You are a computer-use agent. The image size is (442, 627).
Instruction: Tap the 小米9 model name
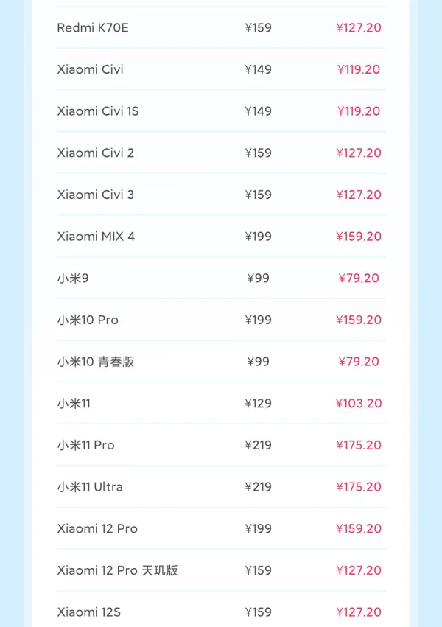coord(73,279)
